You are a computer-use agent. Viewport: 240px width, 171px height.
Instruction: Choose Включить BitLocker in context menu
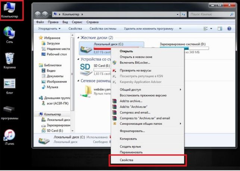click(148, 63)
